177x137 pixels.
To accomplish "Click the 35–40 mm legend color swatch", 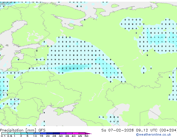I will [69, 133].
